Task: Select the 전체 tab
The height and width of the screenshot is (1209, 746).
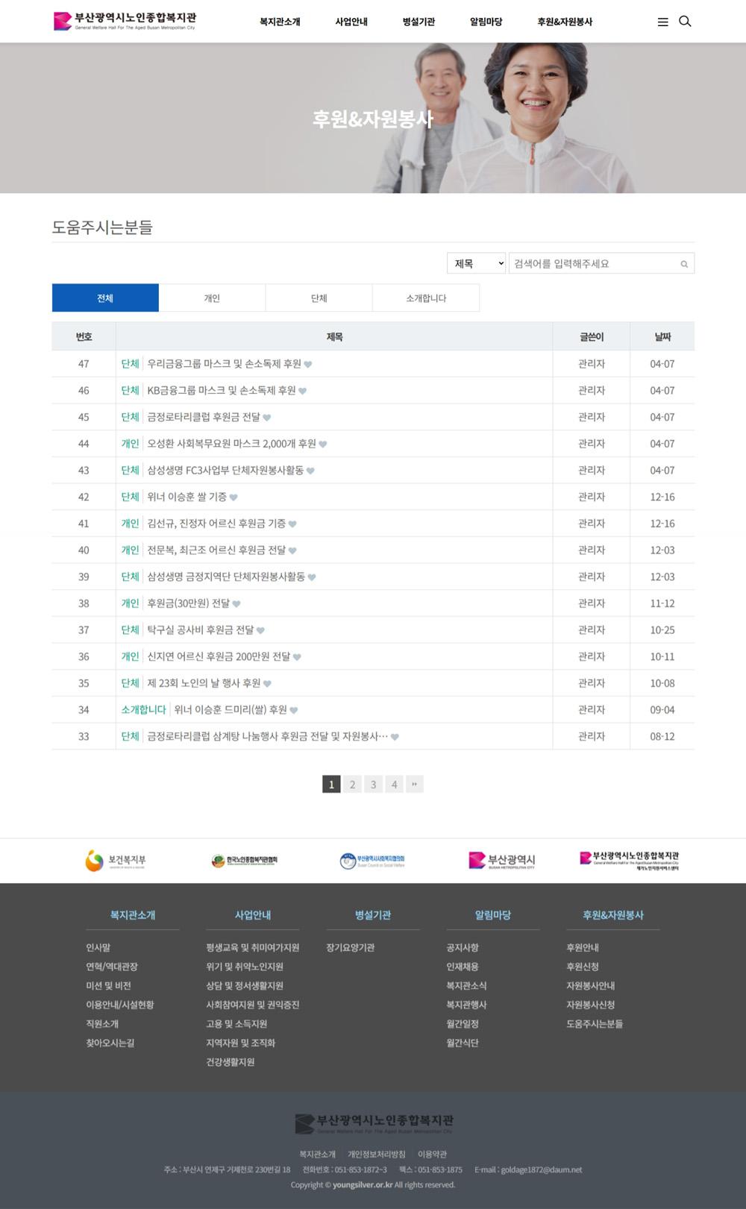Action: [105, 298]
